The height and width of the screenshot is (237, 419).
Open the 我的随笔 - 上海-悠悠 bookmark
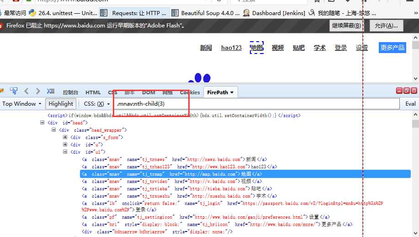(342, 13)
